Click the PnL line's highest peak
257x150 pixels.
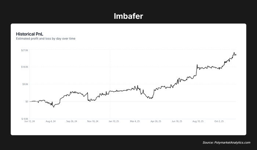234,53
